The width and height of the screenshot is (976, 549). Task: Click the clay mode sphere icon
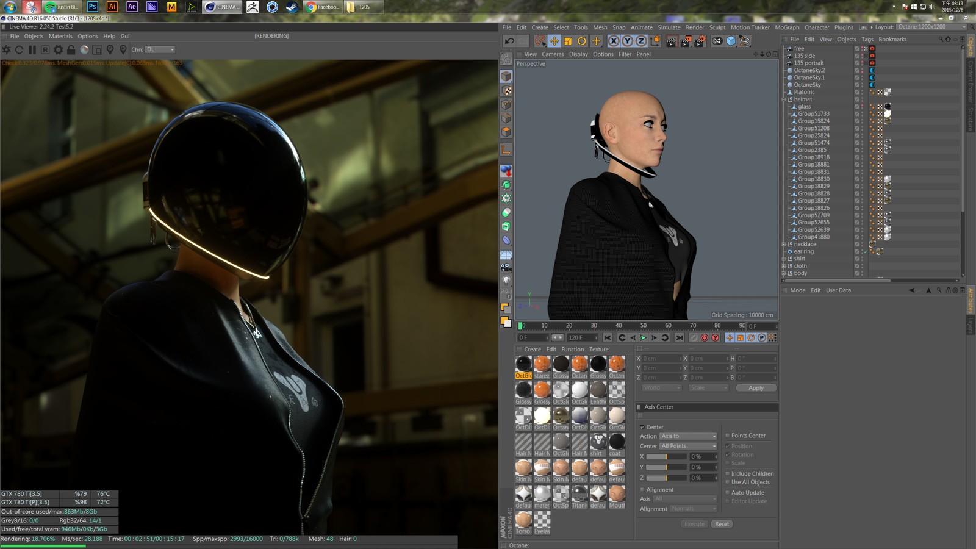(84, 49)
